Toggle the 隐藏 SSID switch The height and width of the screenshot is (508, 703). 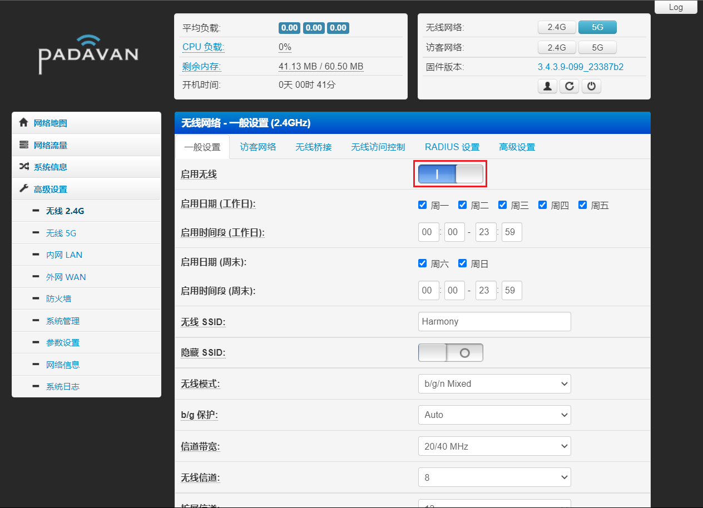450,352
